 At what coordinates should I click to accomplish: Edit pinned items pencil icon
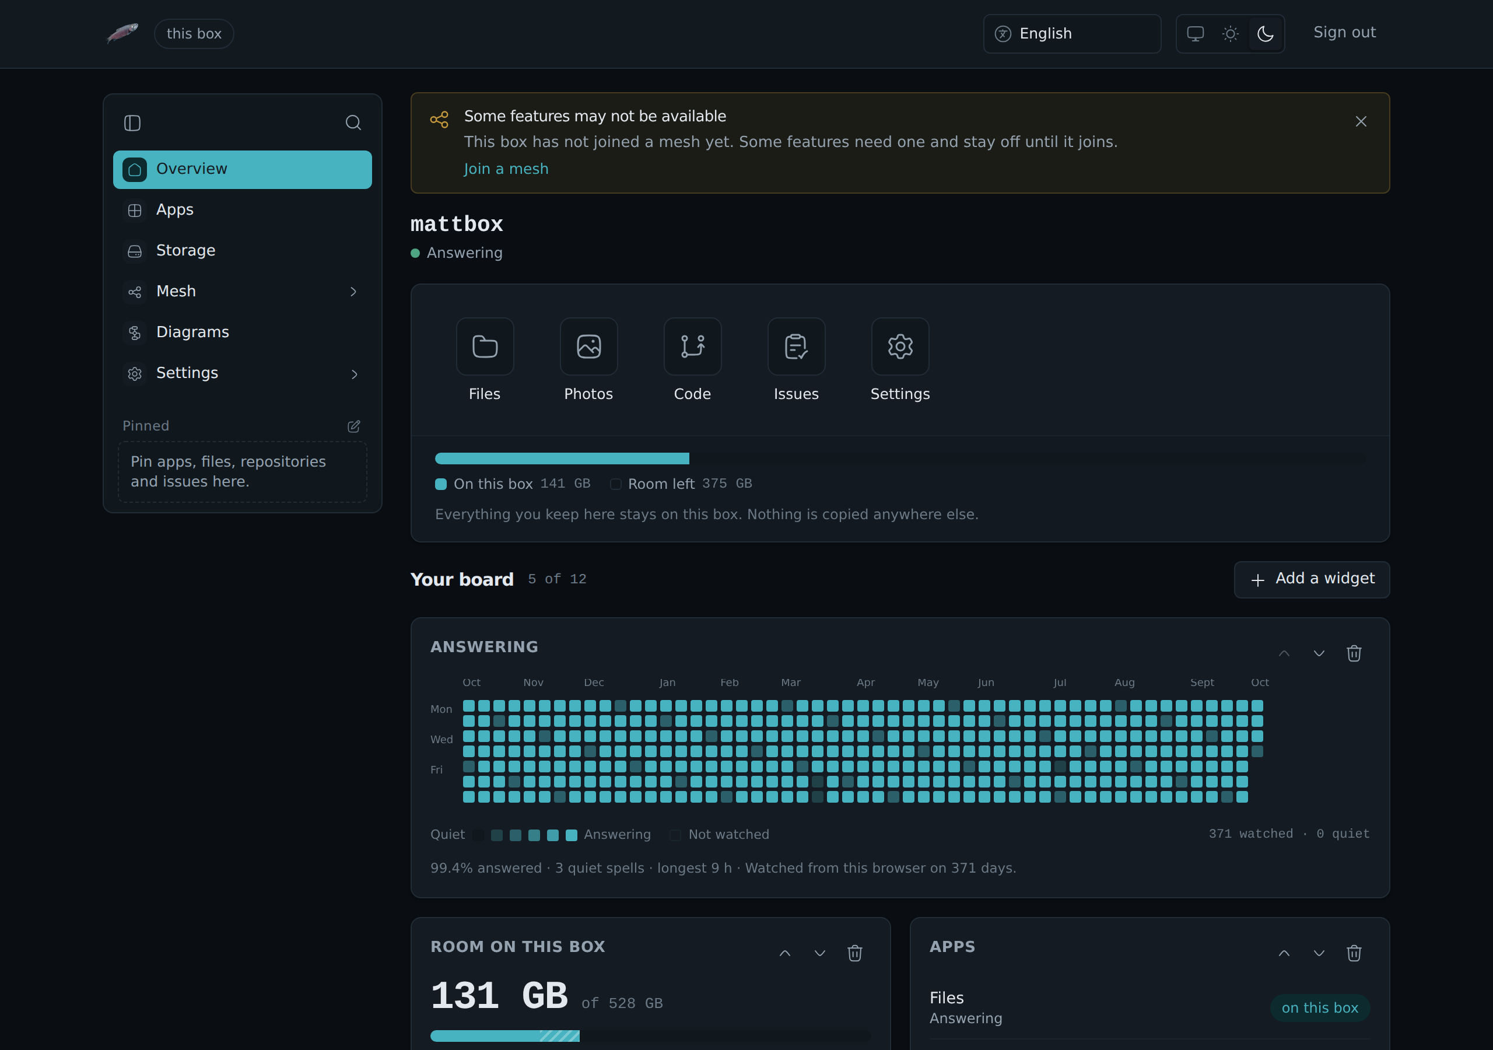[354, 426]
